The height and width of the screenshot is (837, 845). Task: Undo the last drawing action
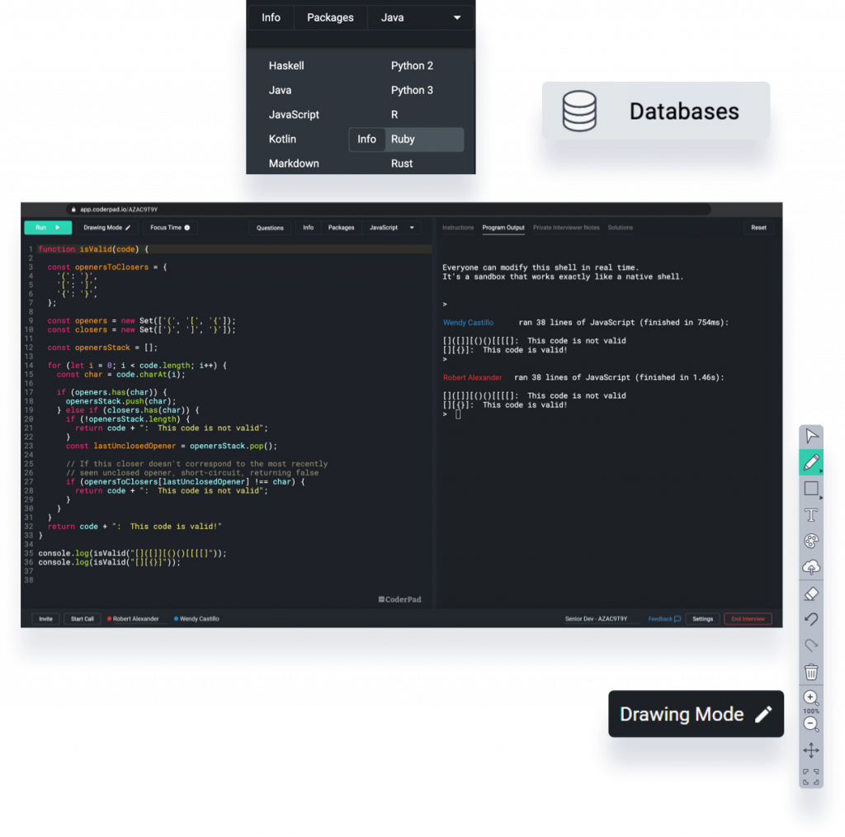811,619
